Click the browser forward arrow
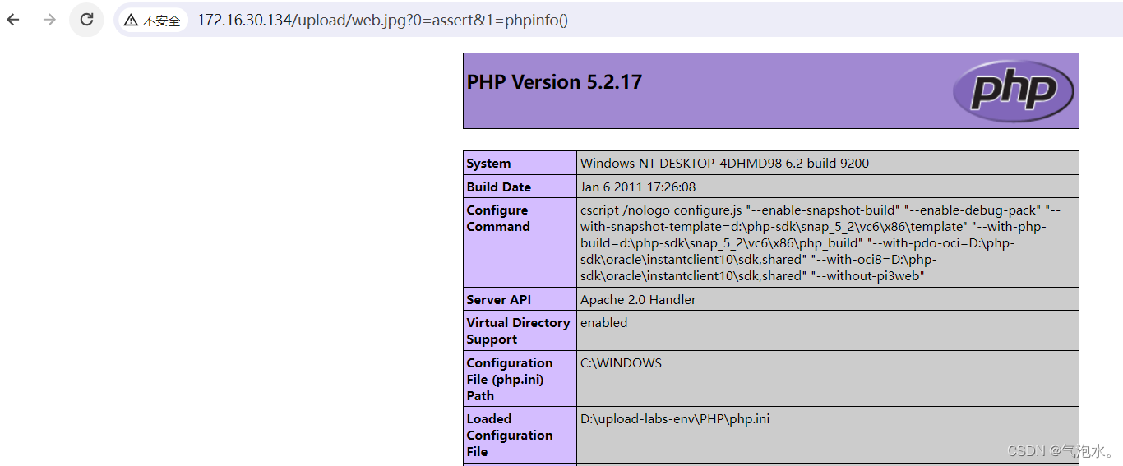 click(x=49, y=20)
